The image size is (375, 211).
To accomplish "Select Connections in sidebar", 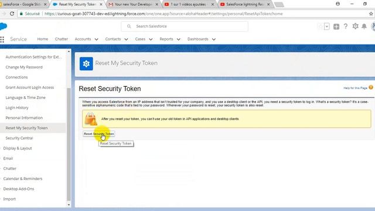I will [16, 77].
